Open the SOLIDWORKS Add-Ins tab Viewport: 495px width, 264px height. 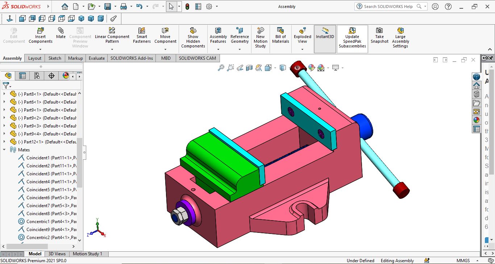pyautogui.click(x=132, y=58)
